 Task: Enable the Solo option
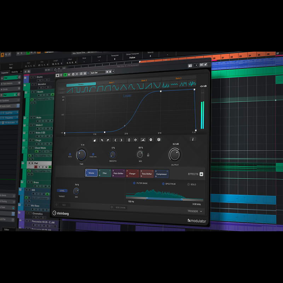(x=189, y=184)
